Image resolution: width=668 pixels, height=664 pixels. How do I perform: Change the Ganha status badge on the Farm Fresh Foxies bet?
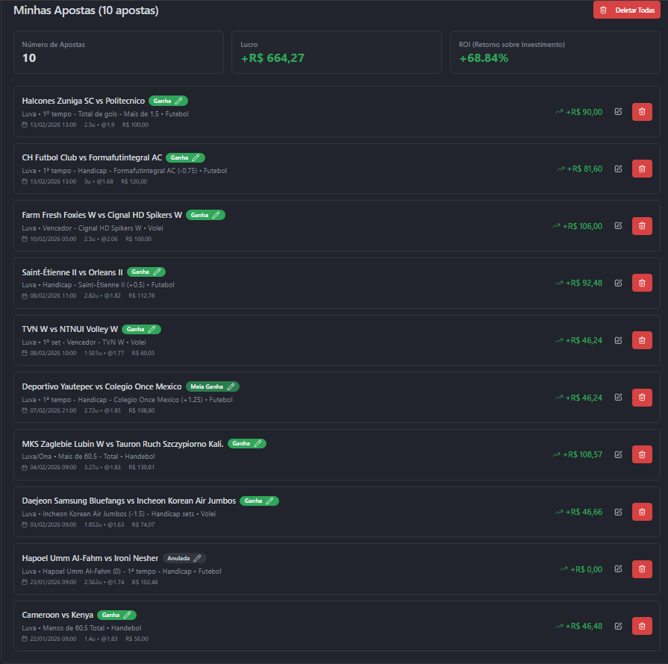tap(205, 215)
